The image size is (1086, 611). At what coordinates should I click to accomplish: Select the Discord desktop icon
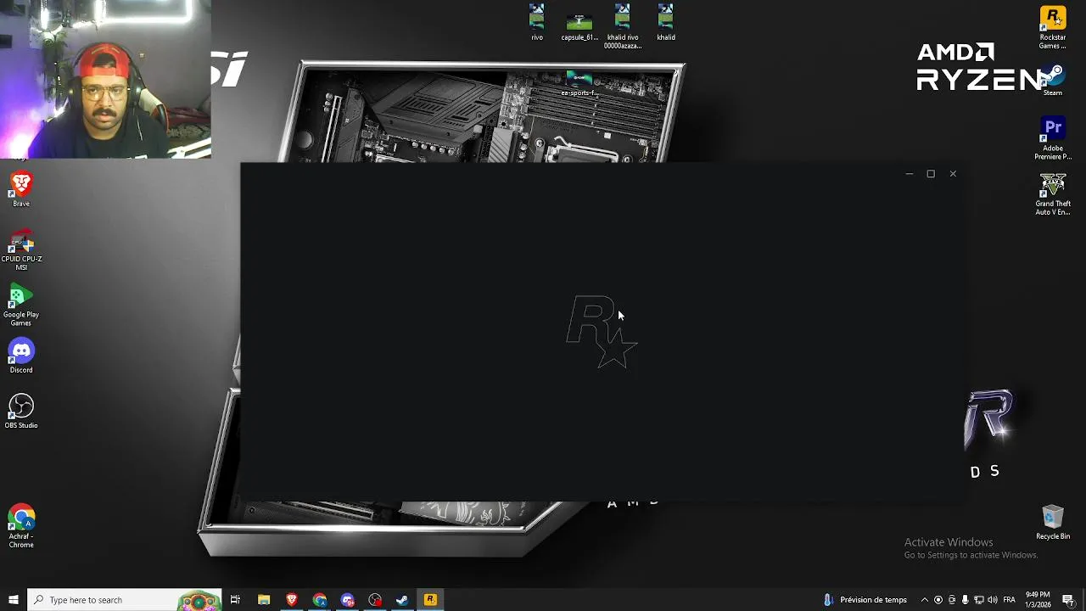point(21,356)
